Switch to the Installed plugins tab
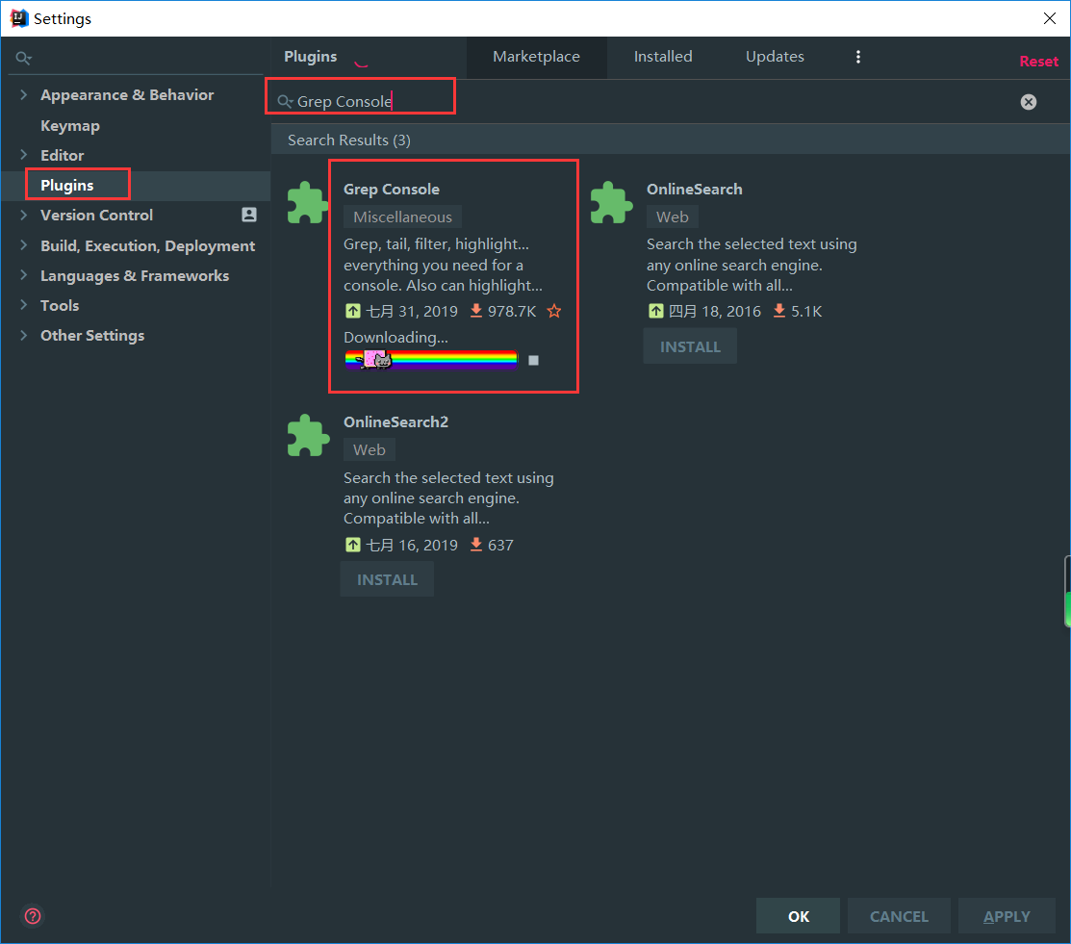This screenshot has width=1071, height=944. click(663, 57)
